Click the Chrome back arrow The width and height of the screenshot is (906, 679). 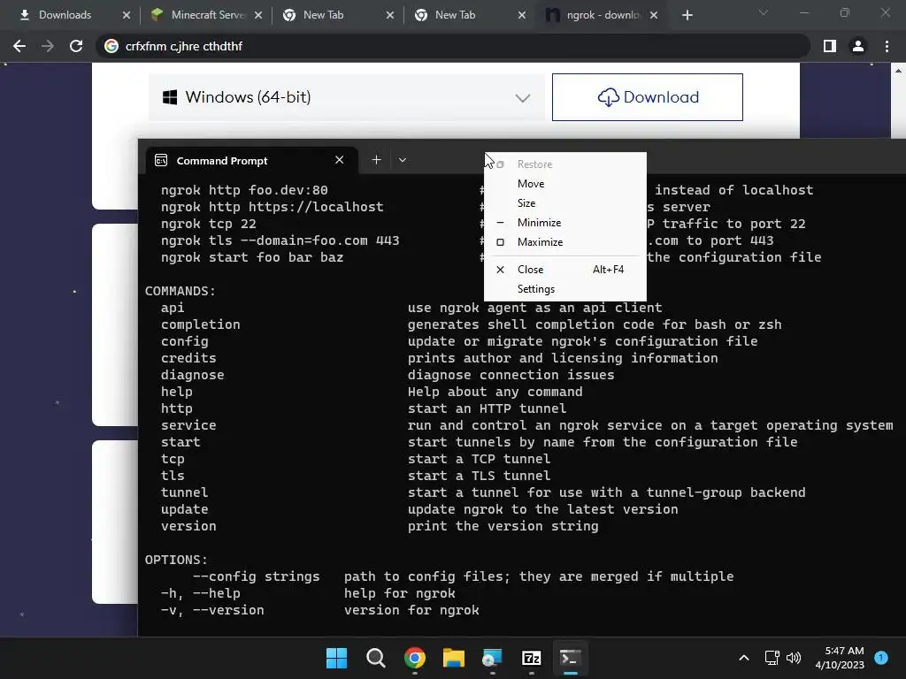[19, 46]
